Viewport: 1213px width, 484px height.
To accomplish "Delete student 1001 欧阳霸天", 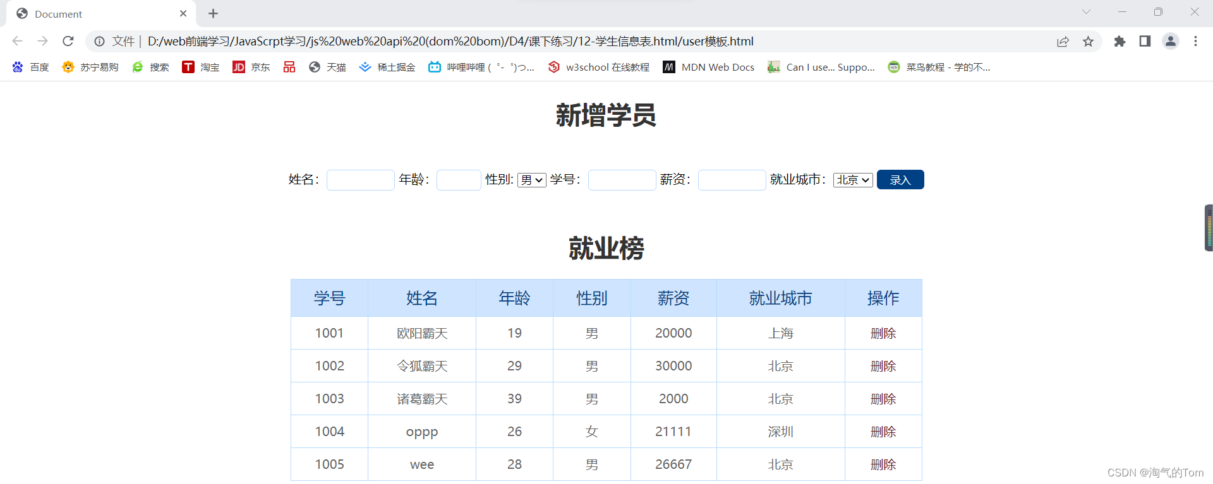I will (883, 333).
